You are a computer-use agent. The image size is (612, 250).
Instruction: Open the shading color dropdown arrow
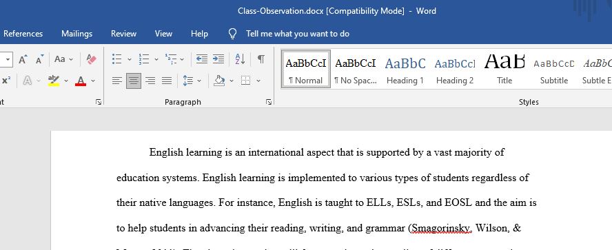point(232,81)
